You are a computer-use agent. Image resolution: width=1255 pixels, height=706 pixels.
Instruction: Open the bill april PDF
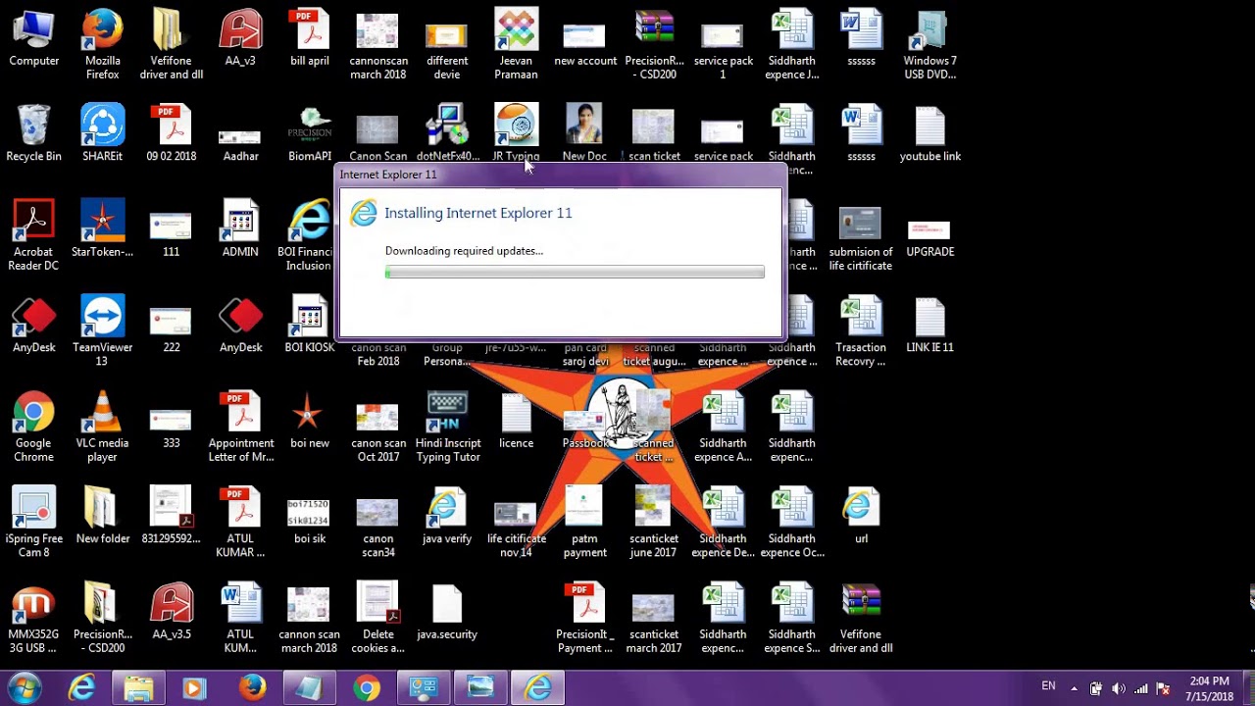(x=310, y=39)
